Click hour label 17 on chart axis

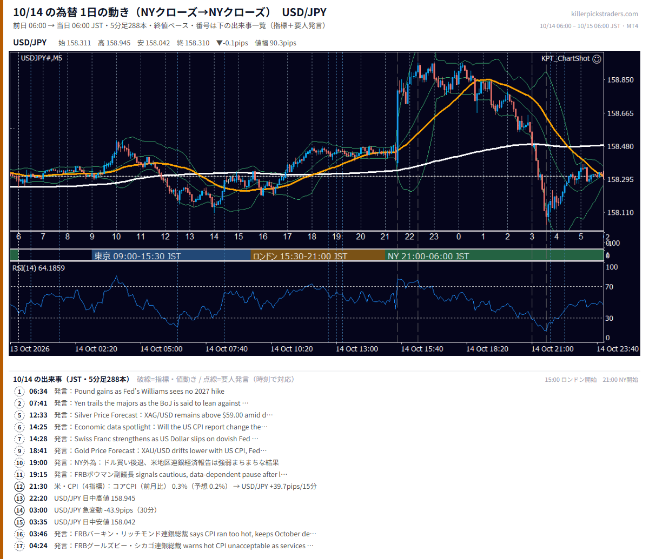tap(287, 237)
